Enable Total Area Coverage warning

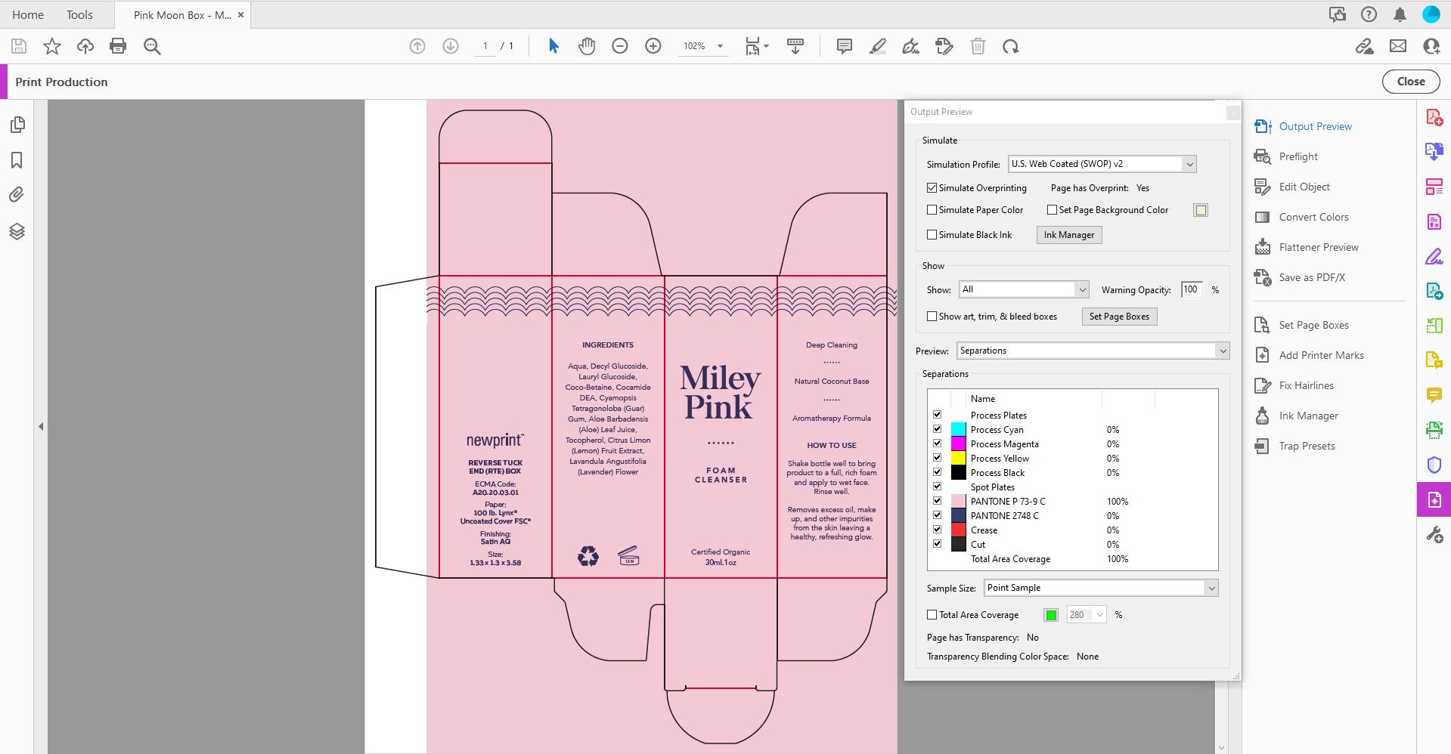coord(932,614)
